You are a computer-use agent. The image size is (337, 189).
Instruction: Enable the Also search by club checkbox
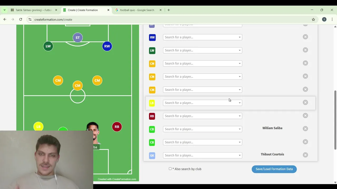pyautogui.click(x=170, y=169)
